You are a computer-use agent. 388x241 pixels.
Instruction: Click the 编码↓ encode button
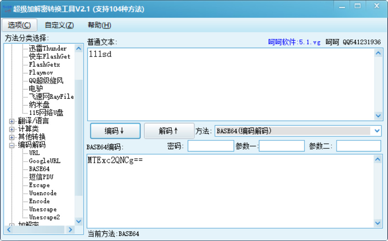click(115, 131)
